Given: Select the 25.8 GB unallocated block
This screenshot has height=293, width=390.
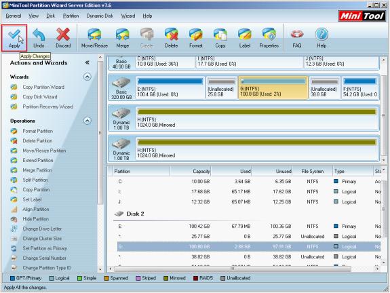Looking at the screenshot, I should pyautogui.click(x=221, y=87).
